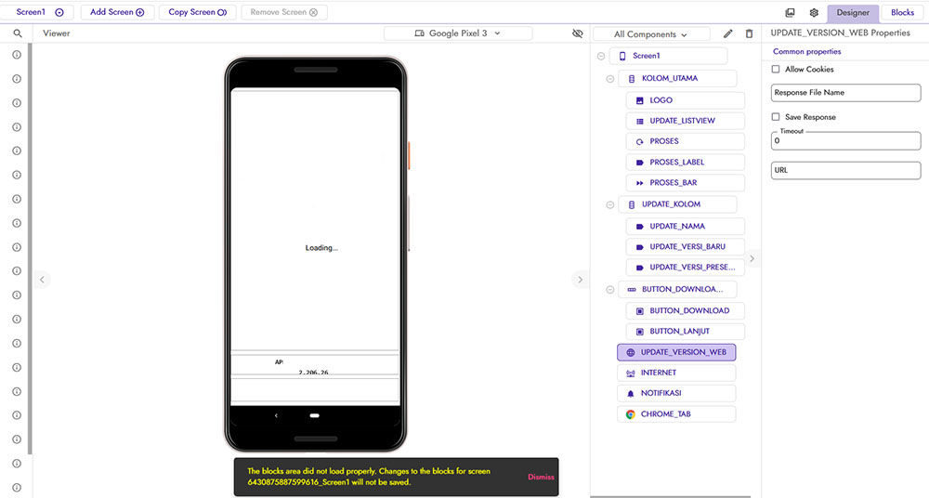Viewport: 929px width, 498px height.
Task: Toggle hidden components eye icon
Action: (577, 33)
